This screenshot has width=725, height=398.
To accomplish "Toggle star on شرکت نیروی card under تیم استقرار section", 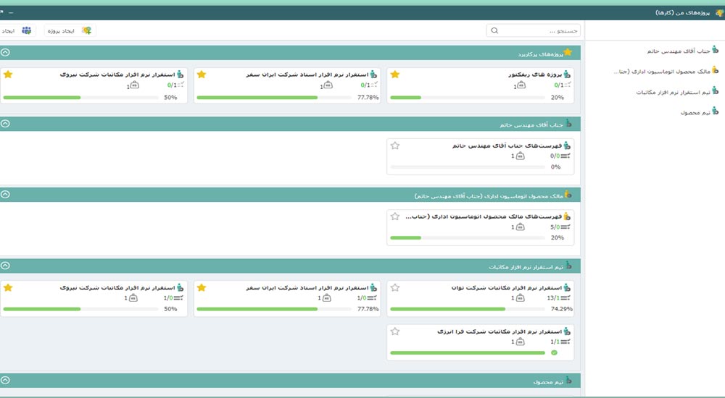I will coord(8,288).
